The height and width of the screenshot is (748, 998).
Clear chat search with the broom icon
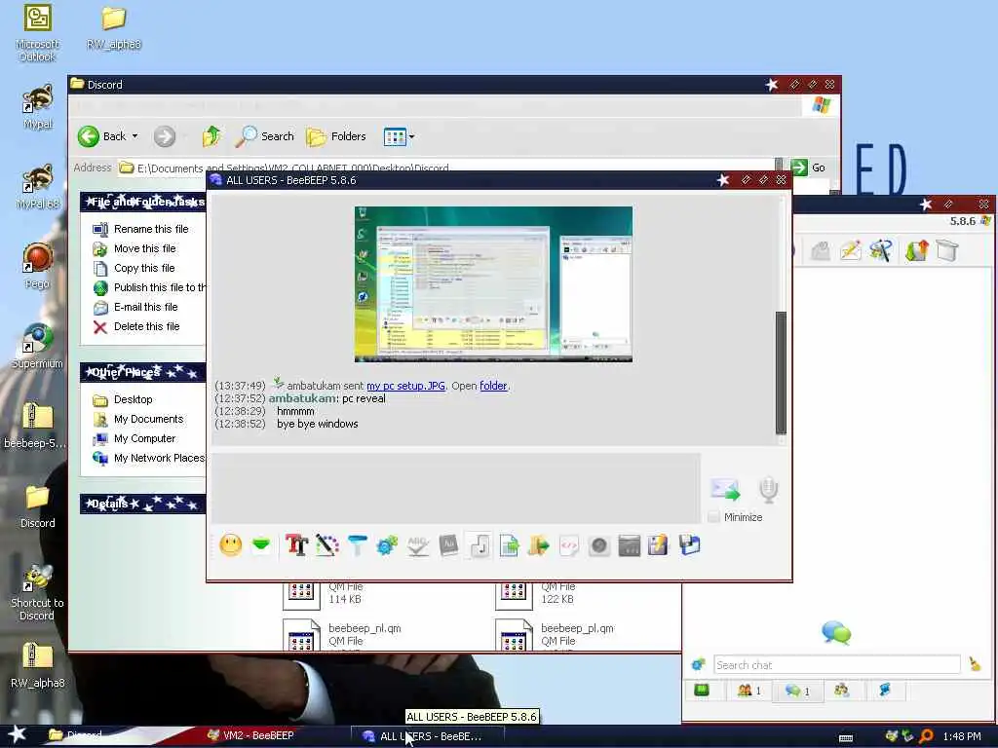[x=975, y=664]
